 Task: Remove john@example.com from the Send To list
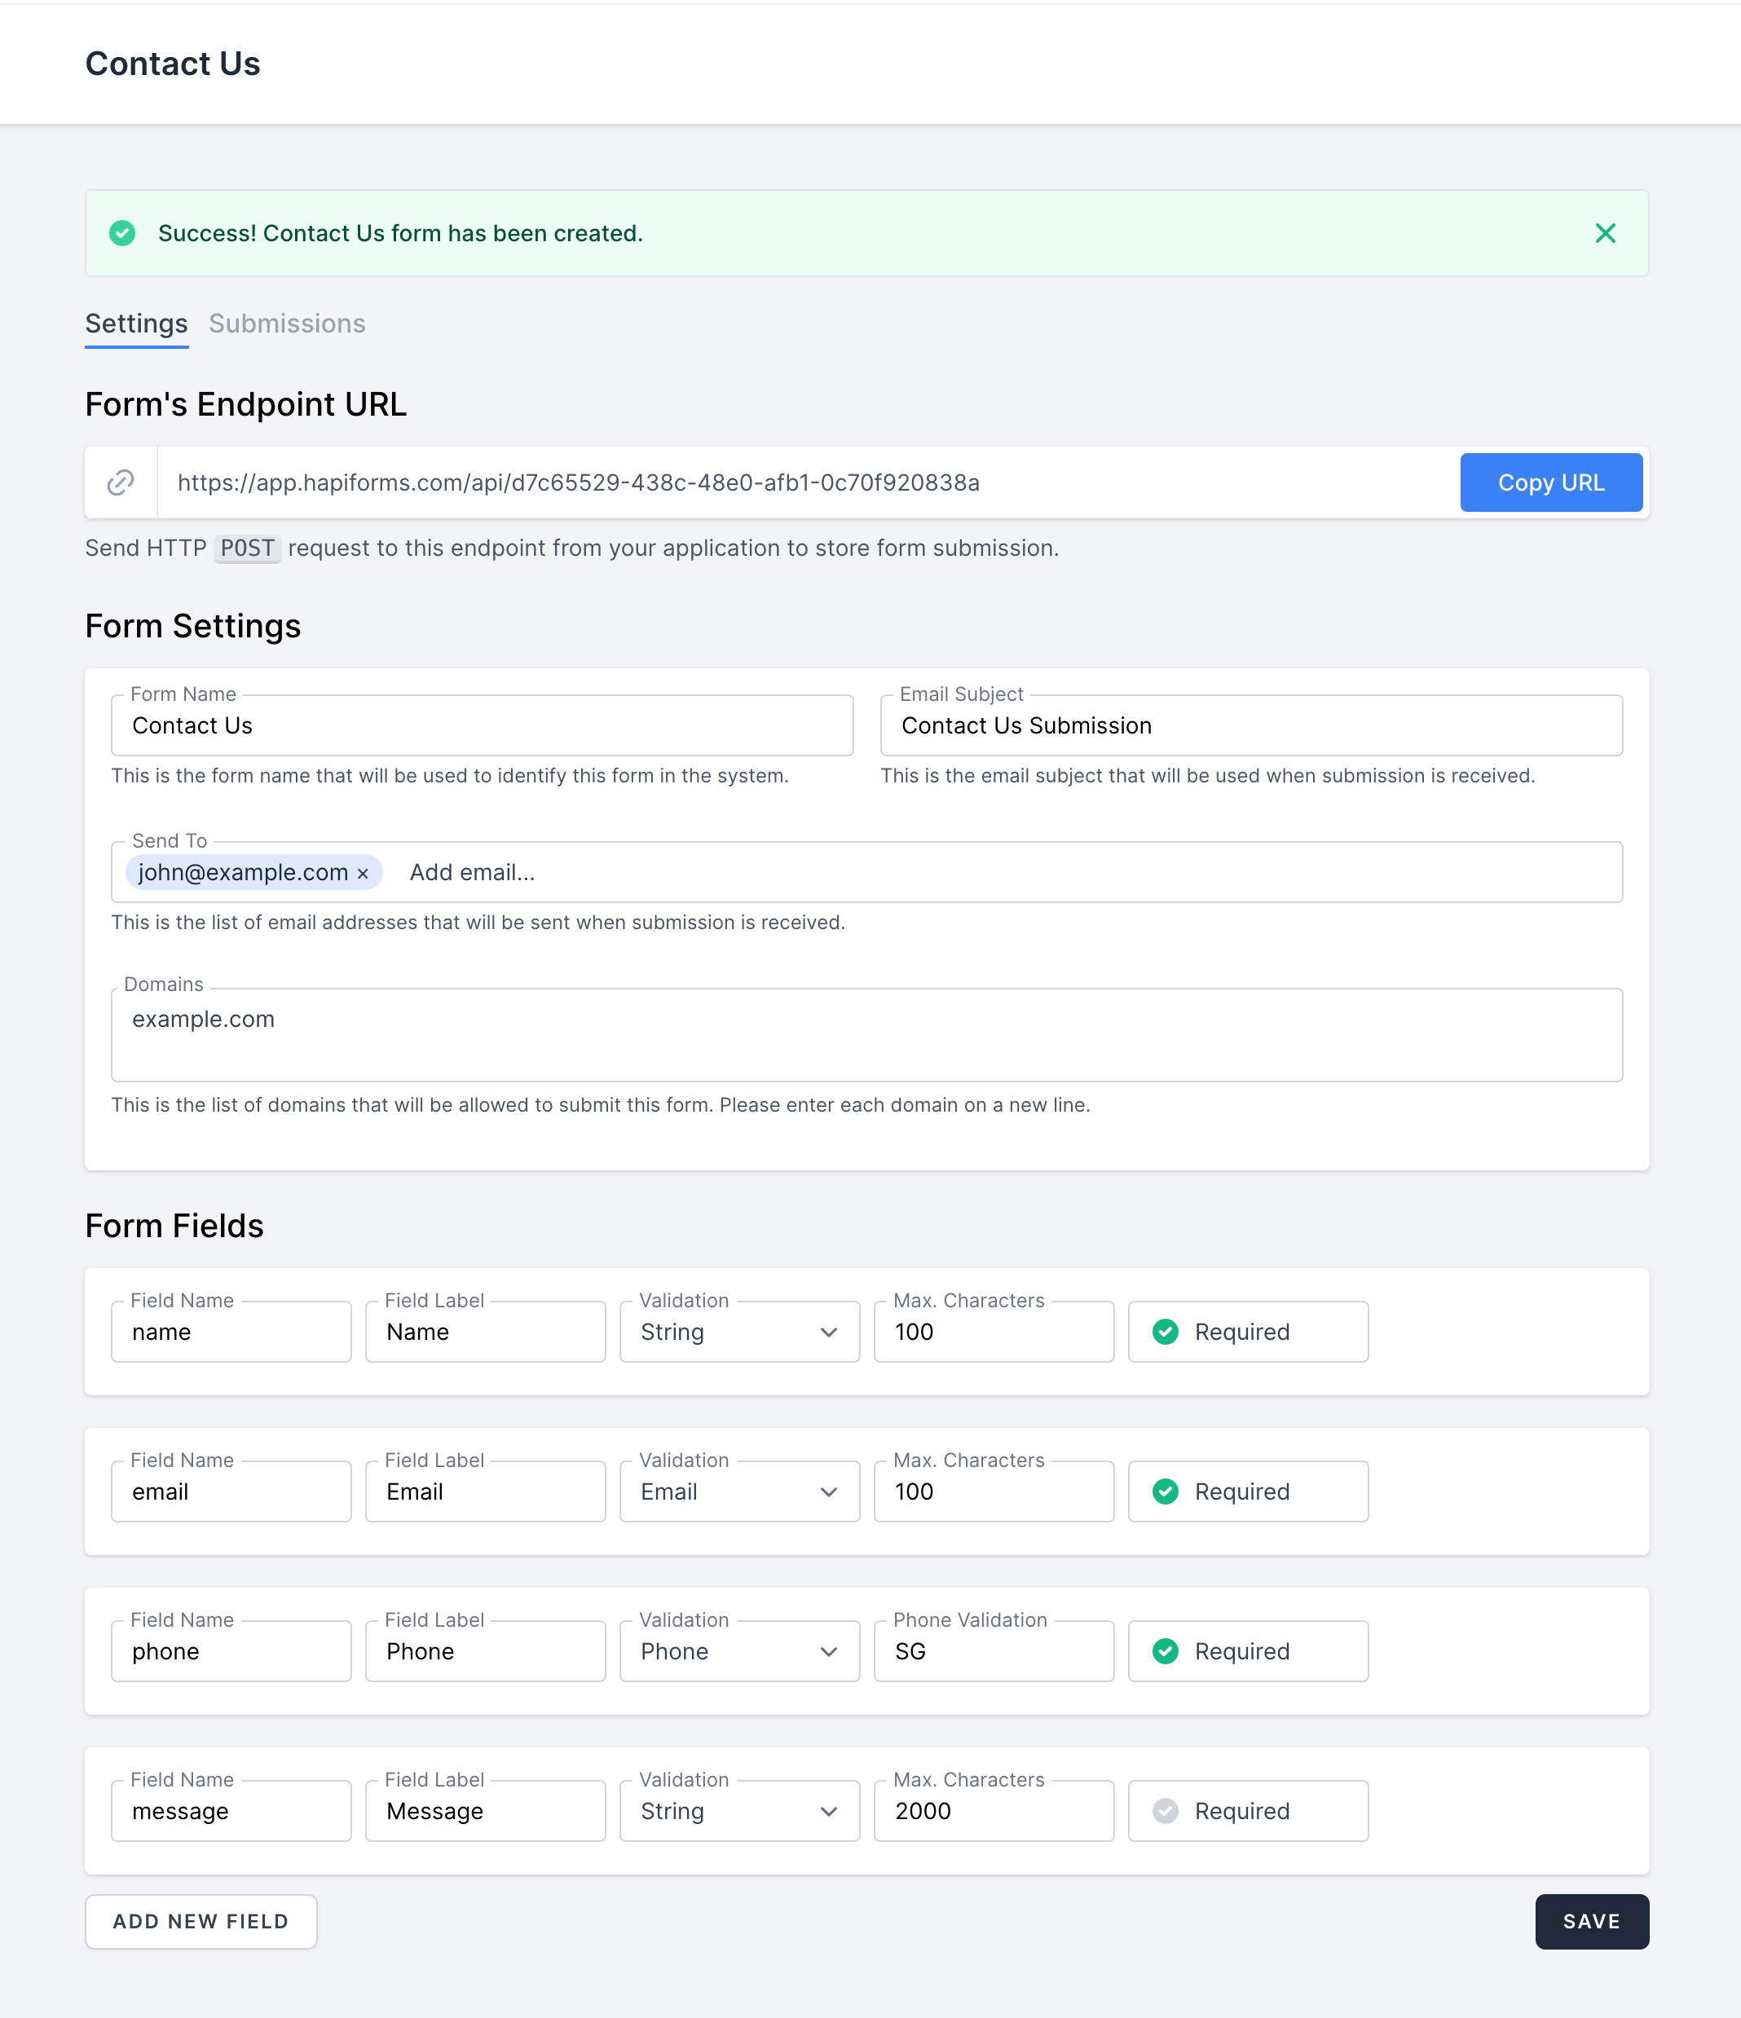click(364, 873)
